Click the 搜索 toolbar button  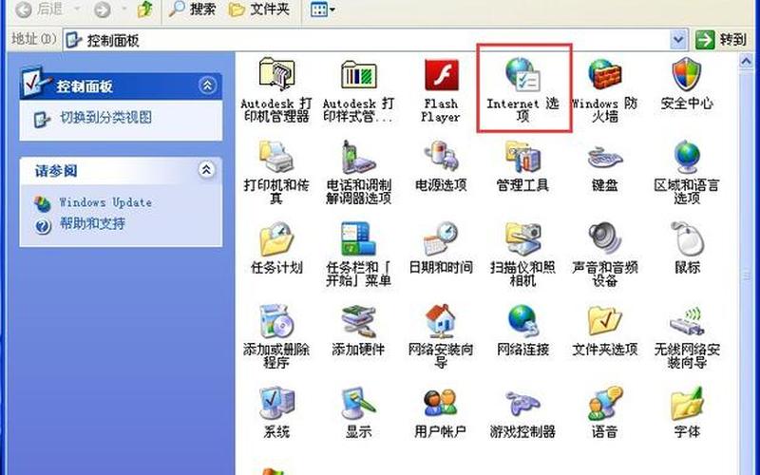(x=193, y=9)
